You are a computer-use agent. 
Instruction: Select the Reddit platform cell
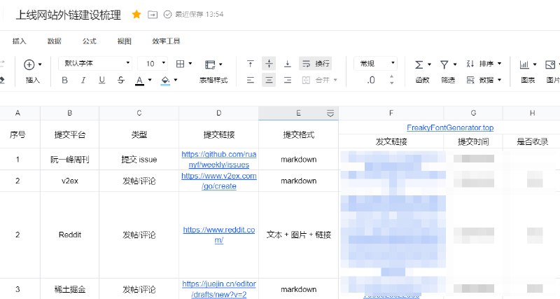click(x=69, y=235)
